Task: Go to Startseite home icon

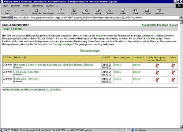Action: pos(60,11)
